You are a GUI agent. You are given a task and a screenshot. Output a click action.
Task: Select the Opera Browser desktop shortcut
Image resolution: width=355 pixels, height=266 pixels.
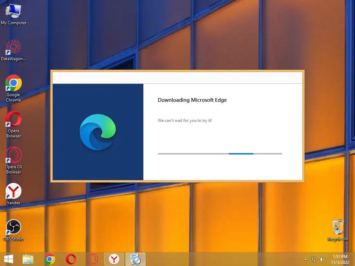[x=14, y=124]
